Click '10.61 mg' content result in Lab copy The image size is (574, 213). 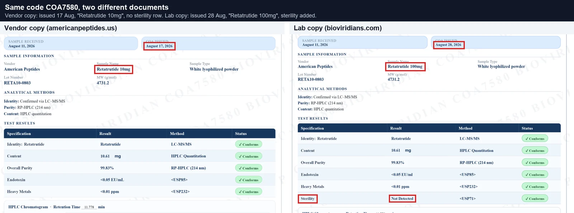click(x=401, y=150)
